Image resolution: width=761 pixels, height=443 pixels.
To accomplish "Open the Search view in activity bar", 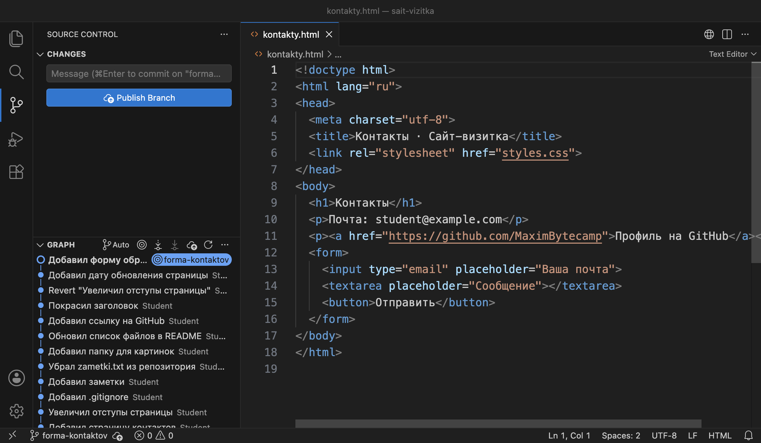I will pyautogui.click(x=16, y=72).
